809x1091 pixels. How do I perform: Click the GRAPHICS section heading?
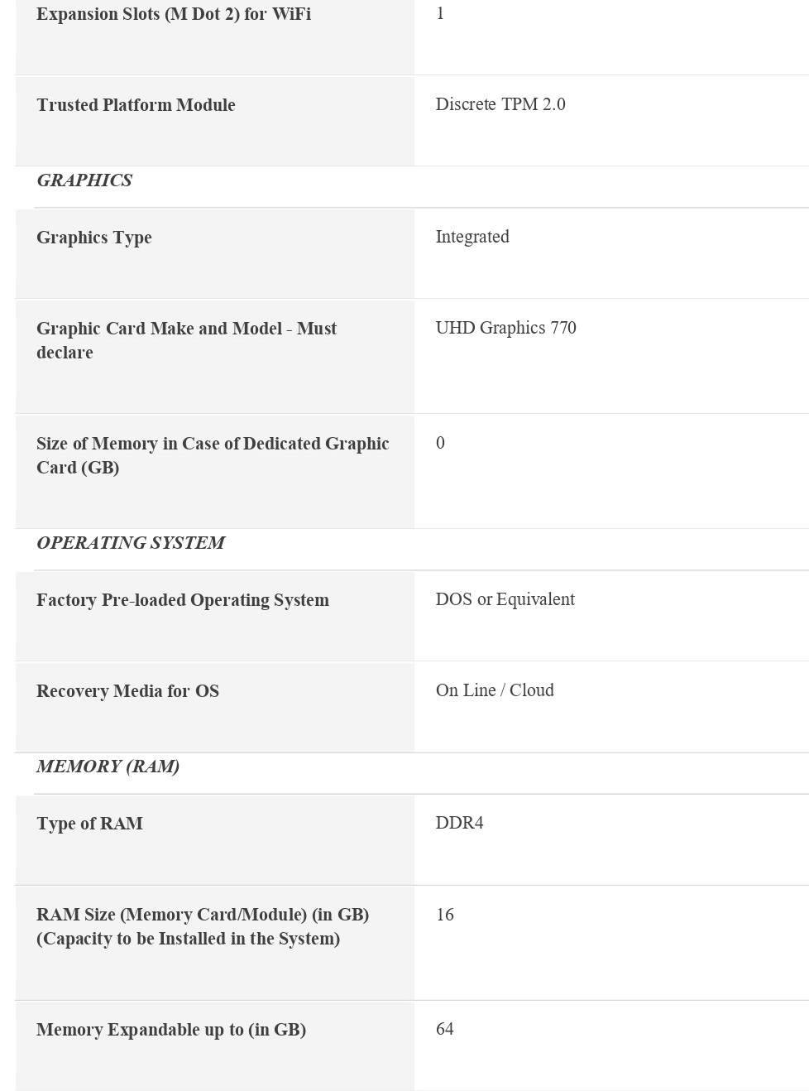click(84, 180)
